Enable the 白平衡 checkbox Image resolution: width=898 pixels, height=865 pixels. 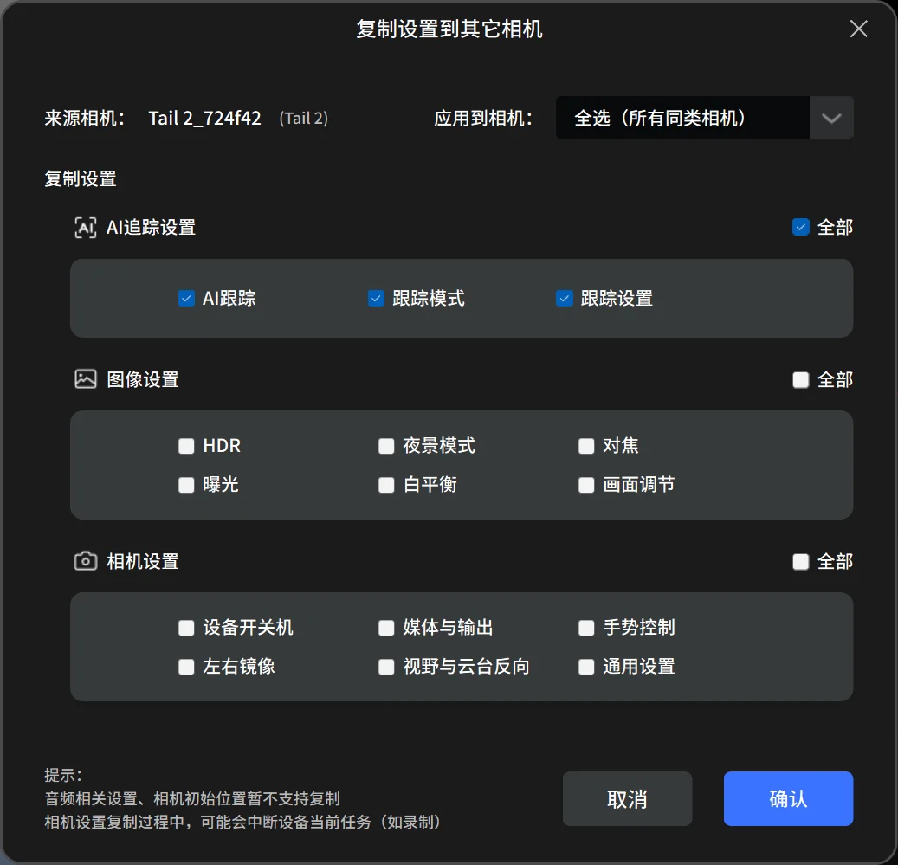[386, 485]
